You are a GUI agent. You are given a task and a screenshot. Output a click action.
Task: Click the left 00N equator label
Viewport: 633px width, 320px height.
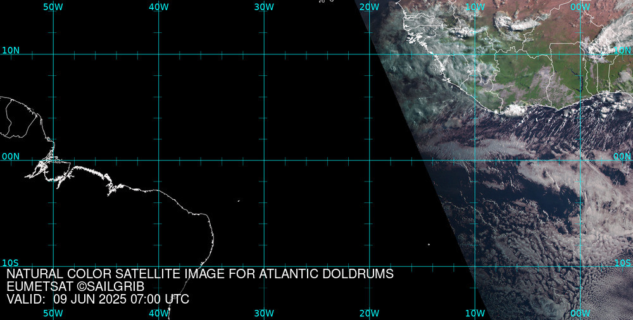[11, 157]
